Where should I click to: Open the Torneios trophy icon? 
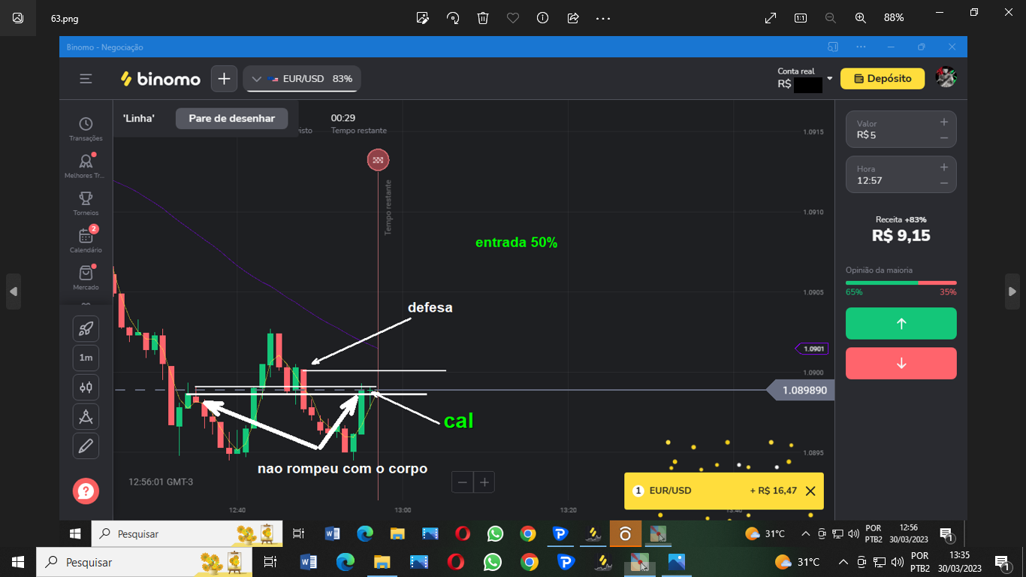pyautogui.click(x=86, y=202)
